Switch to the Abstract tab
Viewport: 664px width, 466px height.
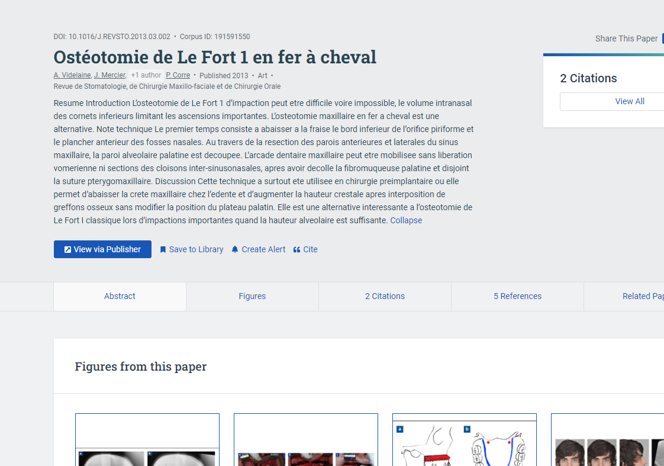tap(120, 296)
